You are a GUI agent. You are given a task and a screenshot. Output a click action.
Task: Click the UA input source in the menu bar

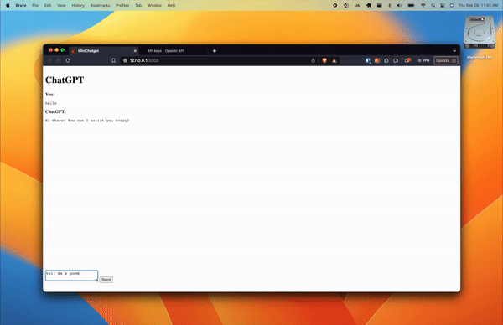357,6
